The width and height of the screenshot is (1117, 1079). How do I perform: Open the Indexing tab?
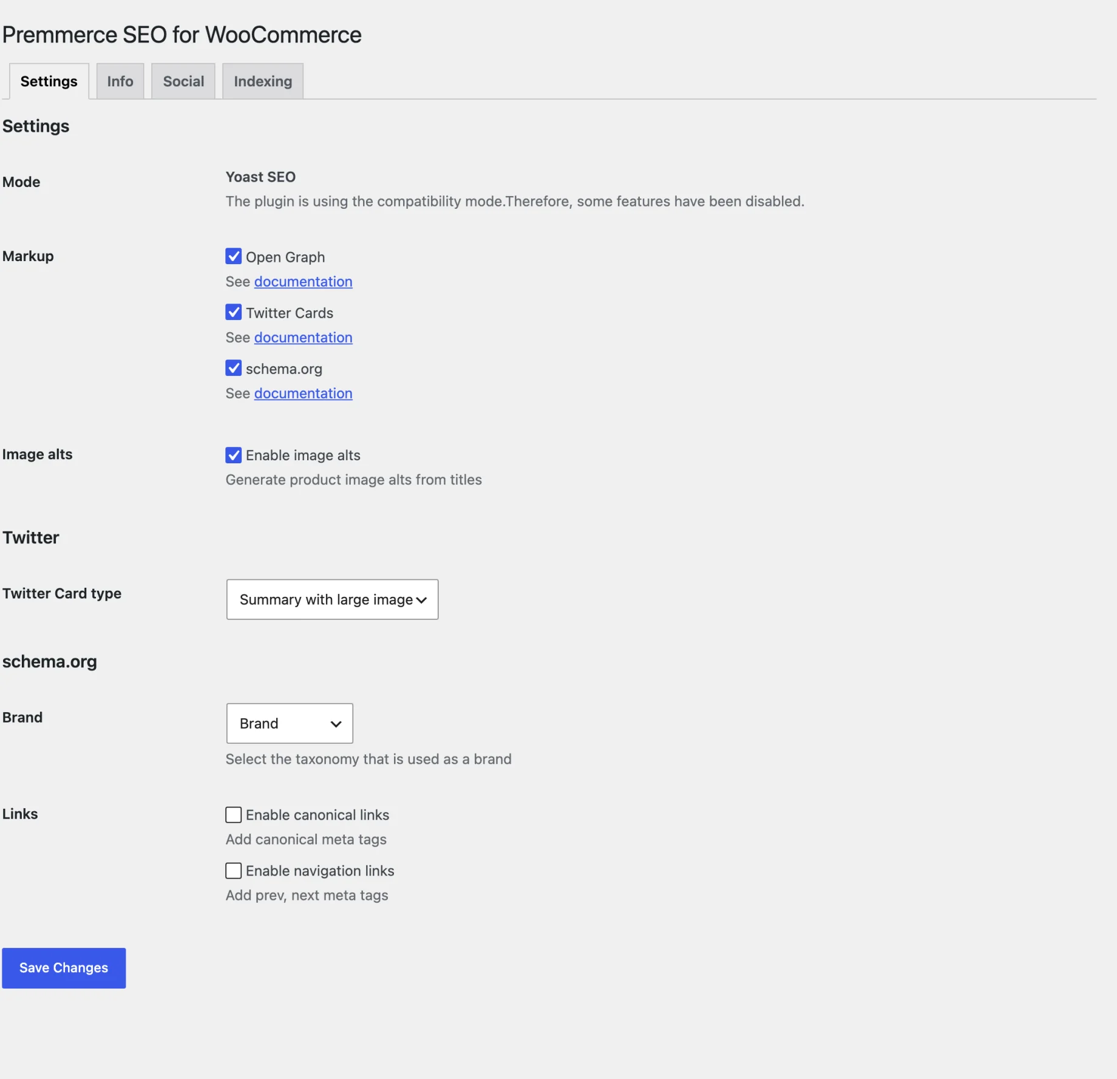(x=263, y=81)
